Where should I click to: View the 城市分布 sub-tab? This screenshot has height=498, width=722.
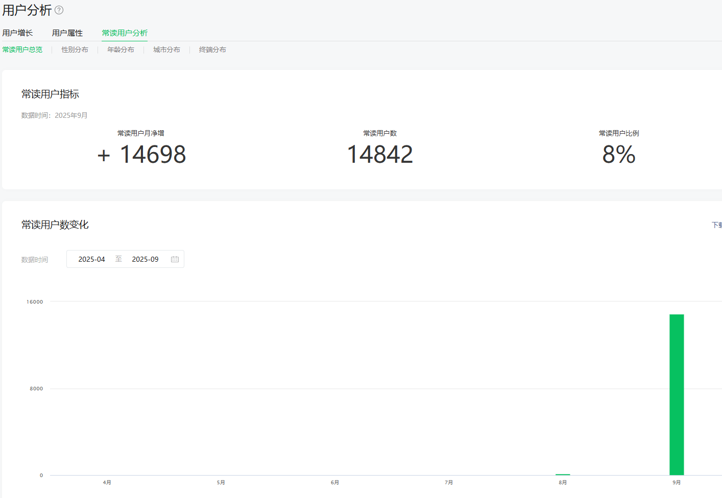[x=166, y=49]
